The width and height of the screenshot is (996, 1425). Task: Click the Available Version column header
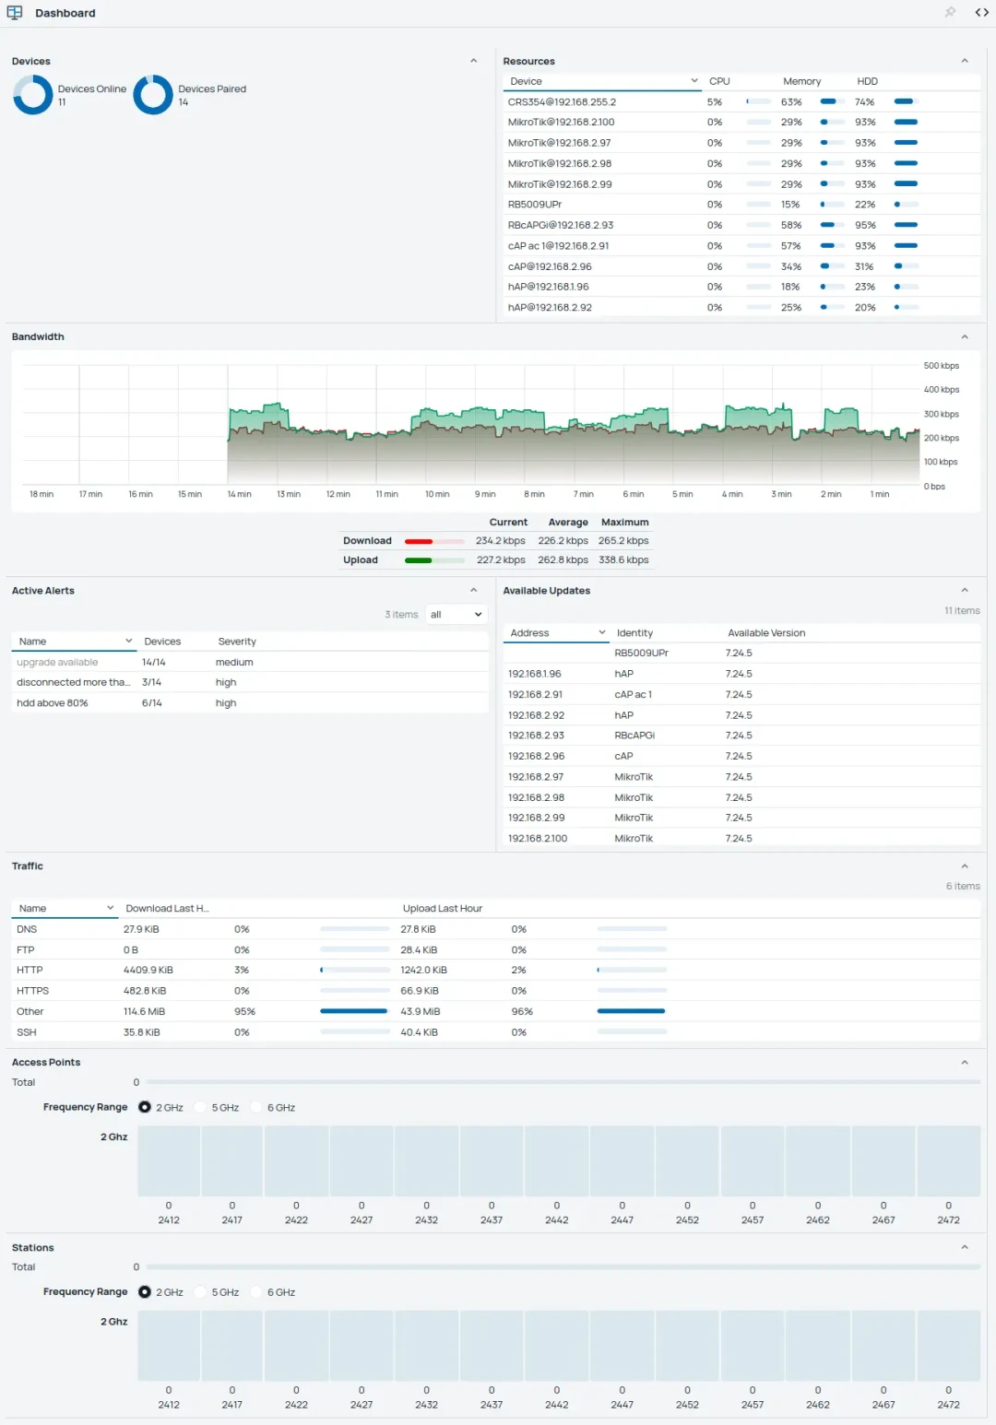click(766, 633)
